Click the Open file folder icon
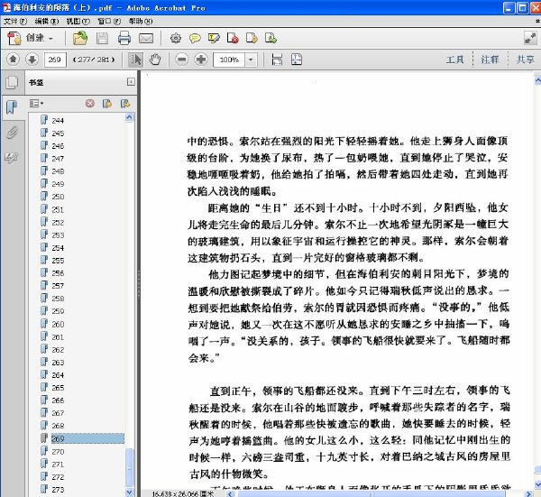The height and width of the screenshot is (497, 541). click(80, 38)
